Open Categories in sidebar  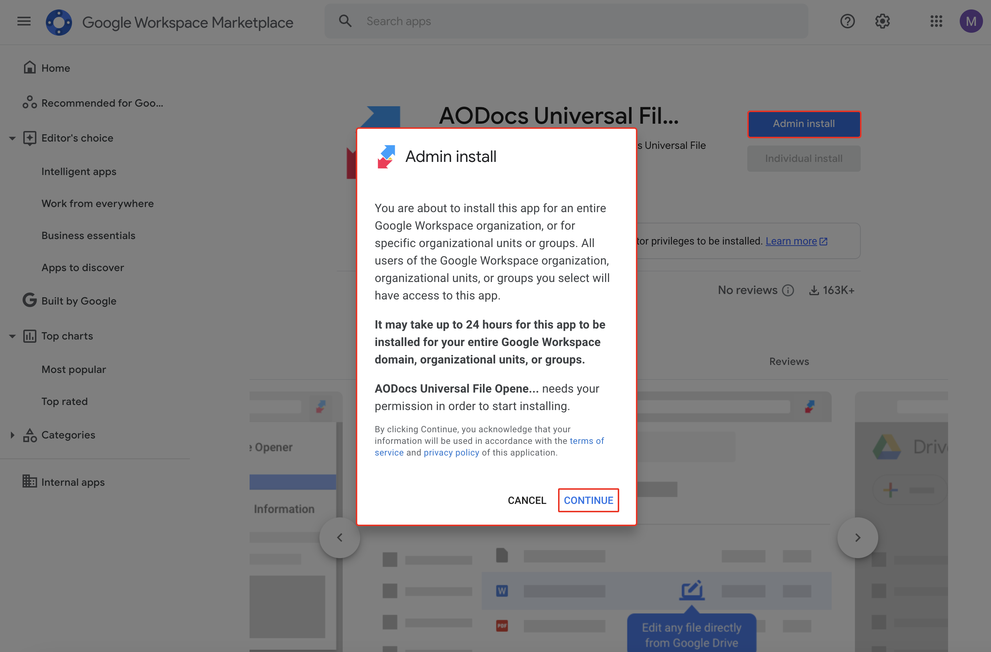click(68, 435)
